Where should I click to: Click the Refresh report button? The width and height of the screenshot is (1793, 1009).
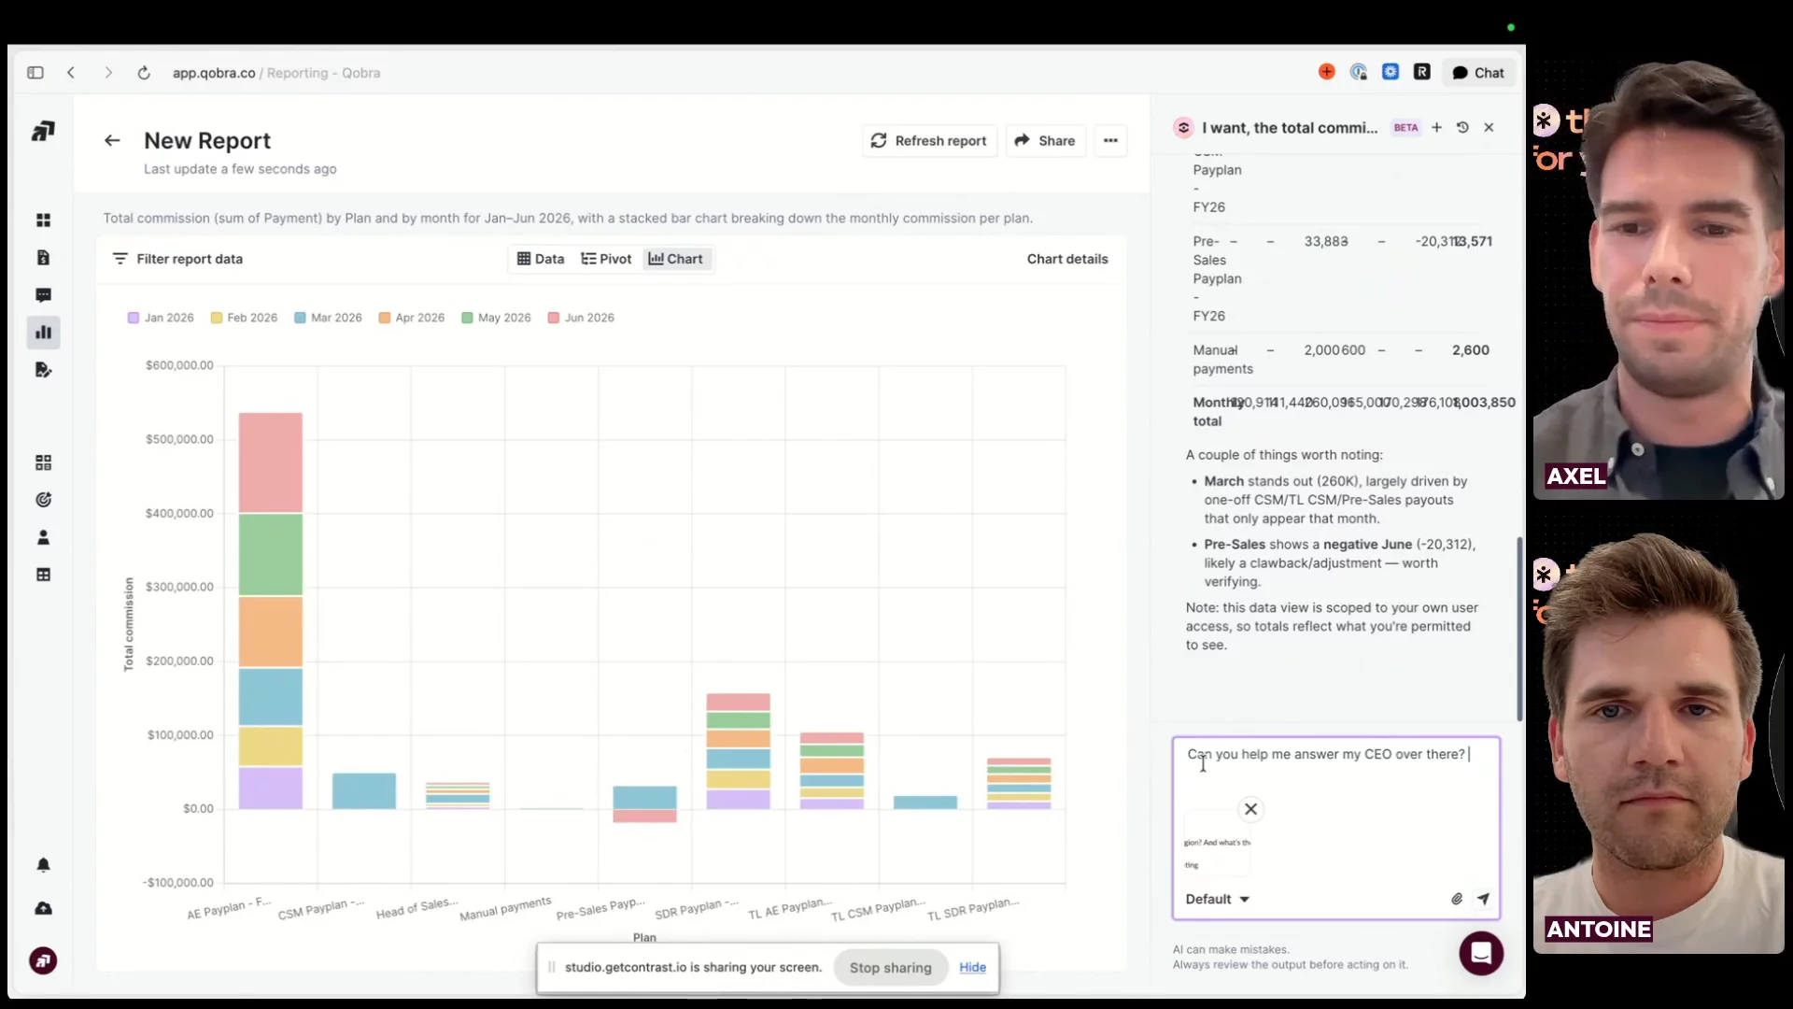(929, 141)
